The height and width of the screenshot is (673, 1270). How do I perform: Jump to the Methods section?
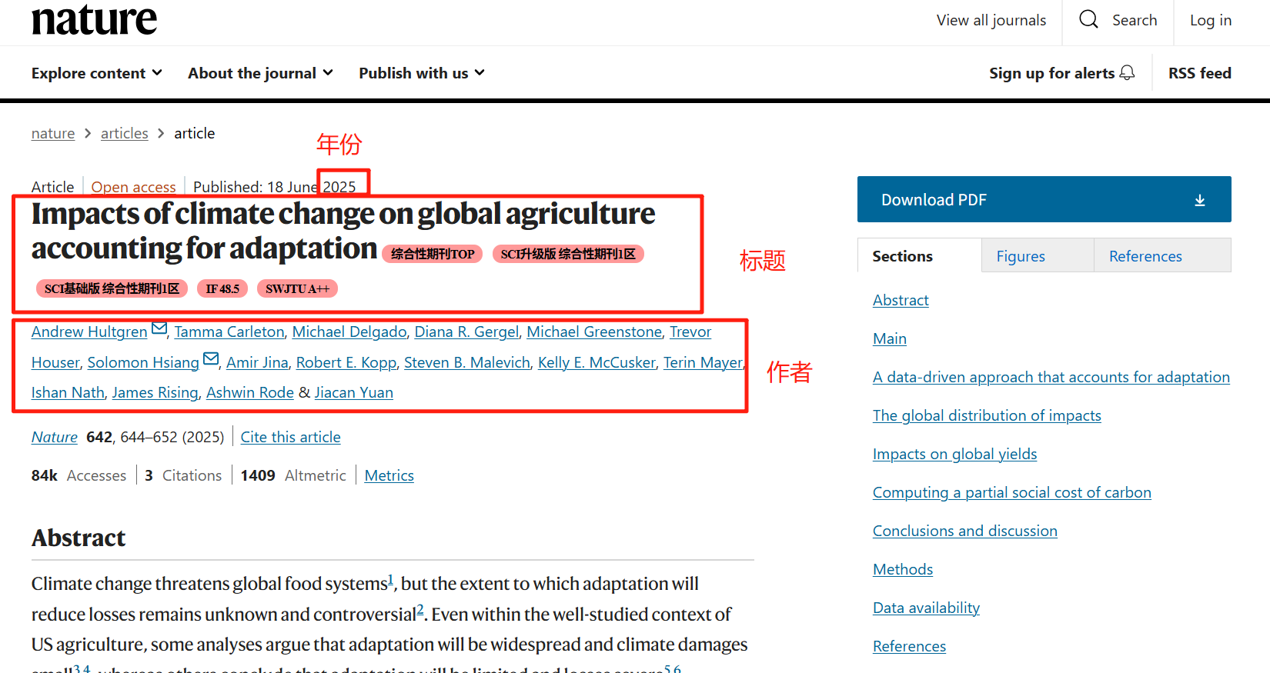click(902, 569)
